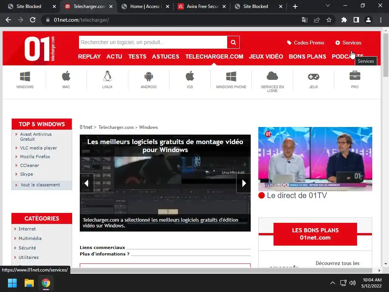Open the Services en ligne cloud icon
Image resolution: width=389 pixels, height=292 pixels.
272,76
